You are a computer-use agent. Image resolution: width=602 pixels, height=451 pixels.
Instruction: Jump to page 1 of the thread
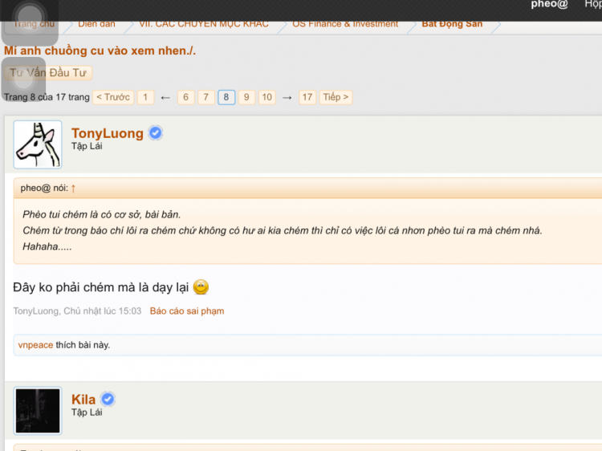(145, 97)
